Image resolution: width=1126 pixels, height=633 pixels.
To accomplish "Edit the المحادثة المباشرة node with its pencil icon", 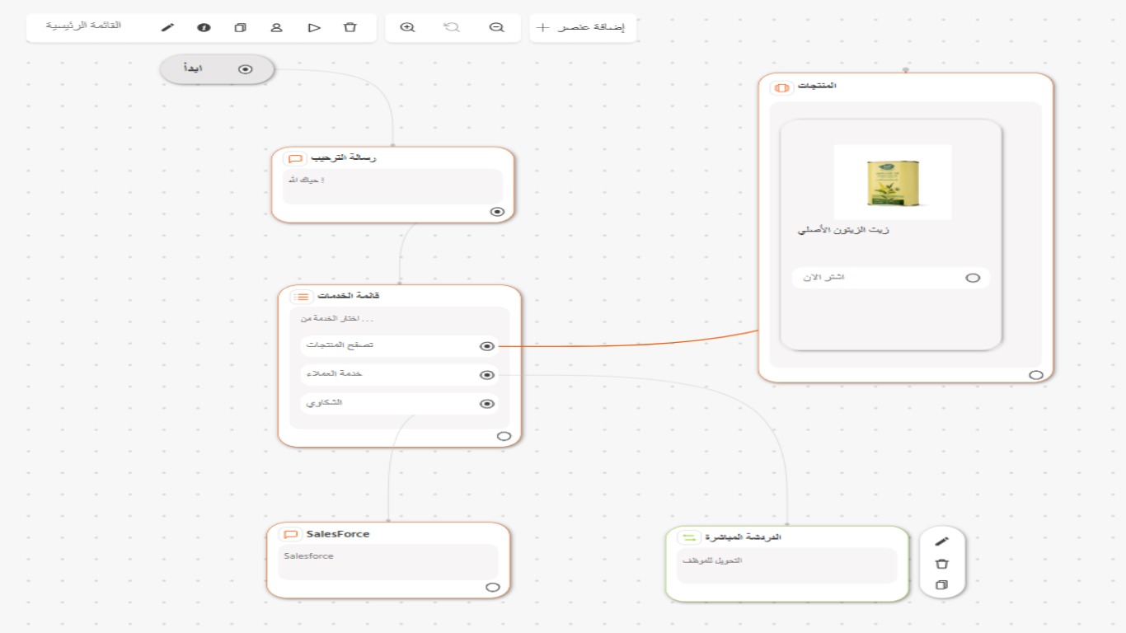I will [941, 542].
